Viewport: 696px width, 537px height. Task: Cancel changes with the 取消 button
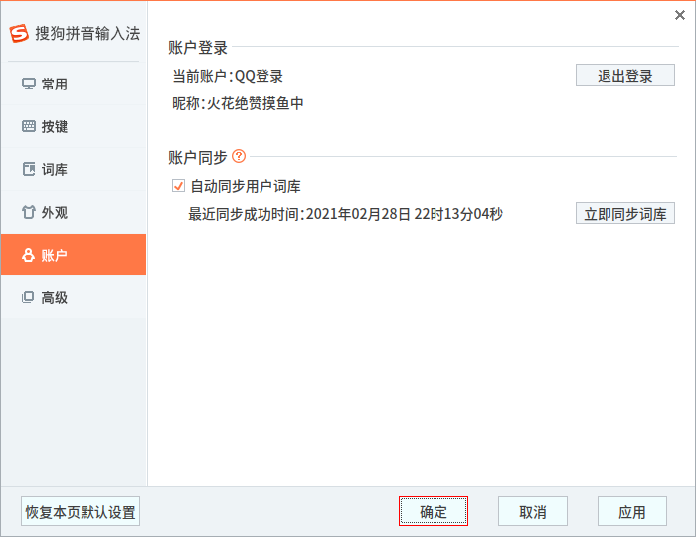coord(533,512)
